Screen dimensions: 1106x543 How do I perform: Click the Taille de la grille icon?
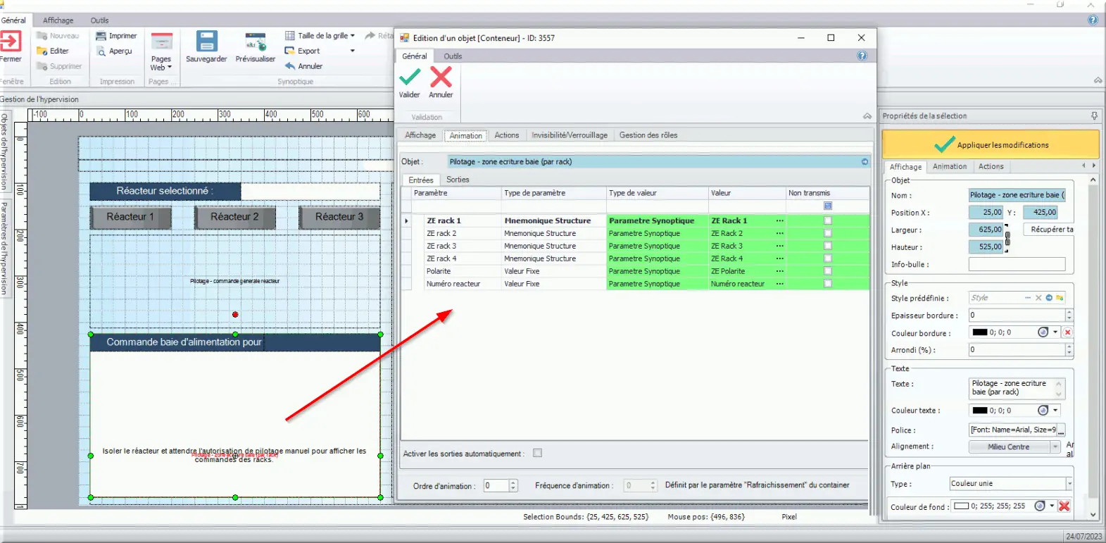289,35
